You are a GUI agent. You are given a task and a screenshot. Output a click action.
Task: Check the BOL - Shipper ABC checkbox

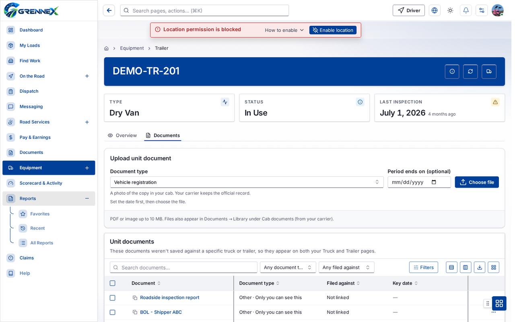click(113, 312)
